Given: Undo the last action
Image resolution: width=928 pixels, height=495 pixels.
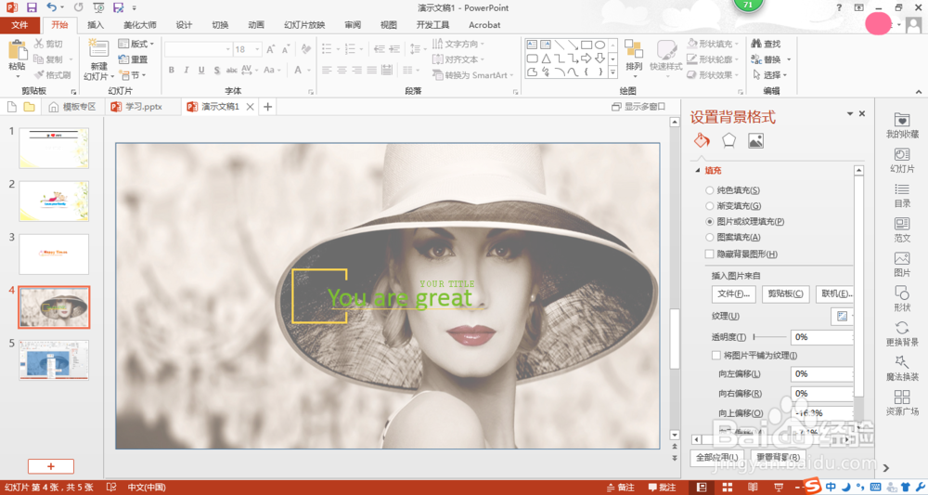Looking at the screenshot, I should (x=52, y=7).
